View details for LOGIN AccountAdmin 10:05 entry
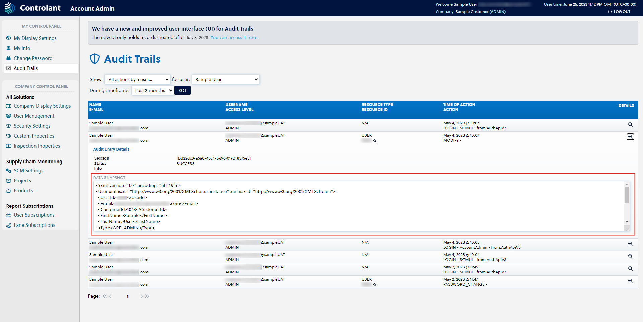The image size is (643, 322). coord(630,244)
